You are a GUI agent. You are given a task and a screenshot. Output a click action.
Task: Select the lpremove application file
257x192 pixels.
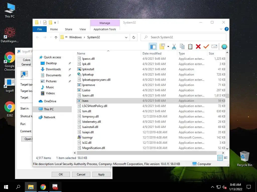click(151, 85)
